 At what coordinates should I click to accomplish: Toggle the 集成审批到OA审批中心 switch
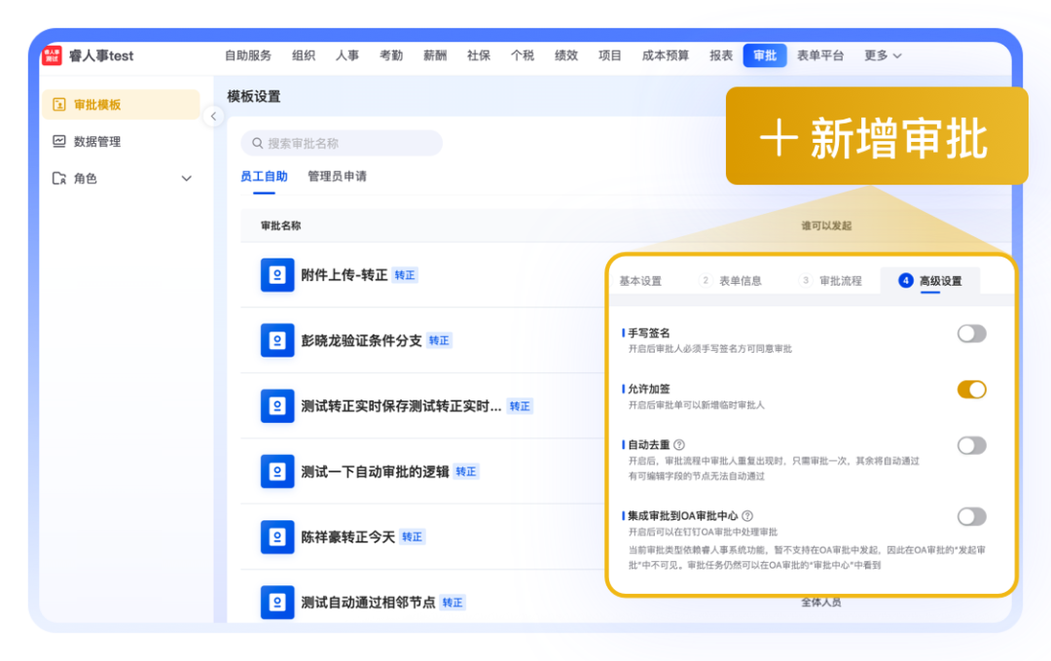click(x=971, y=517)
